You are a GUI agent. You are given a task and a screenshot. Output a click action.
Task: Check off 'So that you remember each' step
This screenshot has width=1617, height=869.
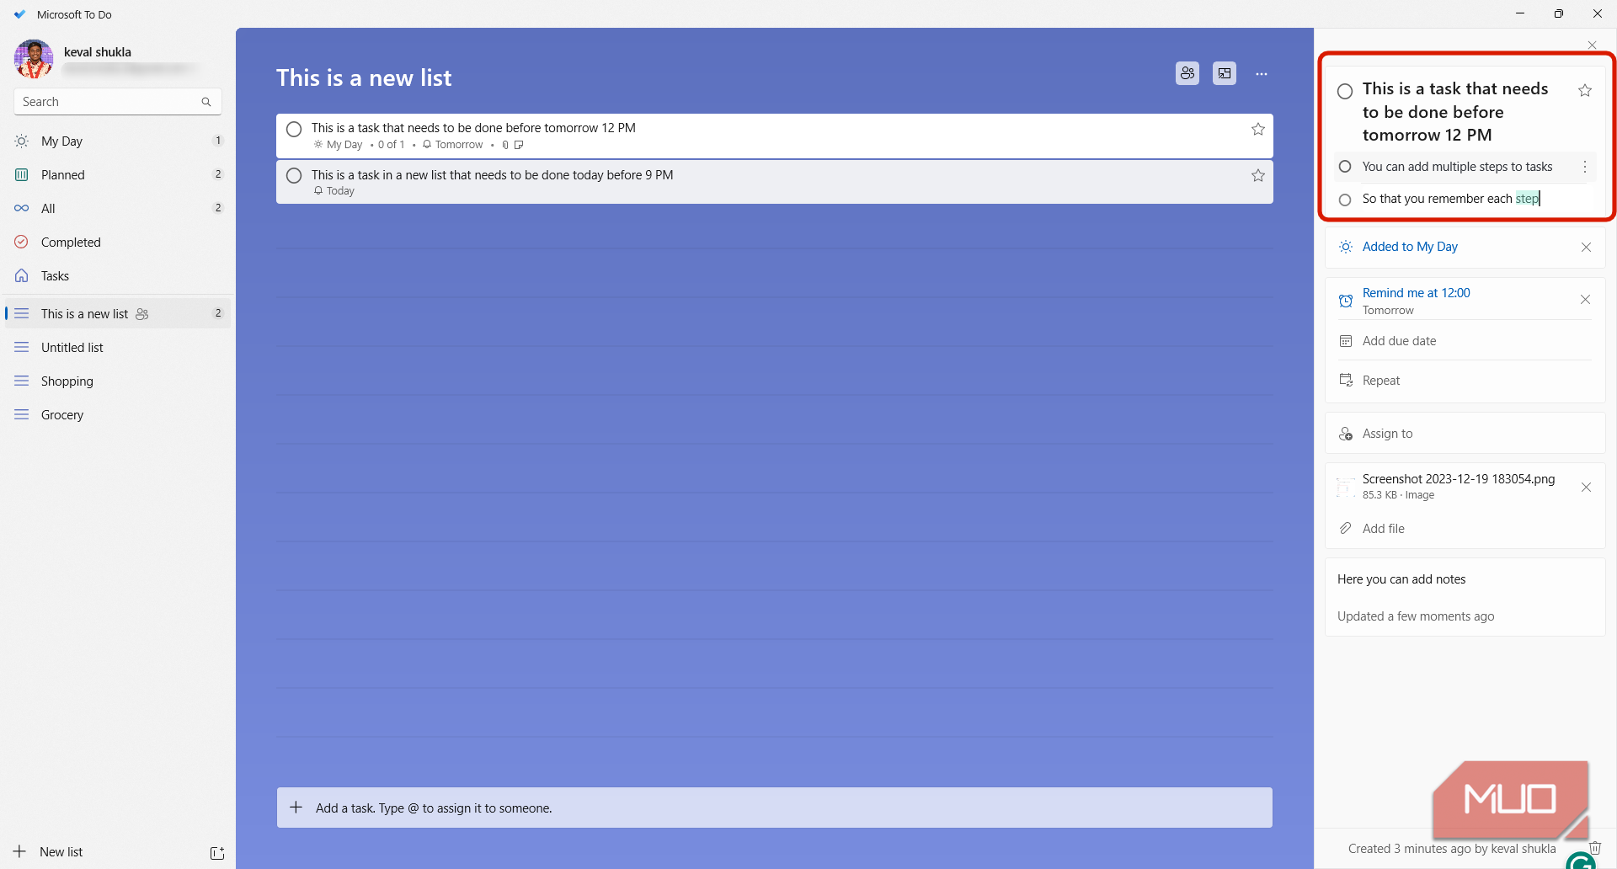click(x=1345, y=200)
